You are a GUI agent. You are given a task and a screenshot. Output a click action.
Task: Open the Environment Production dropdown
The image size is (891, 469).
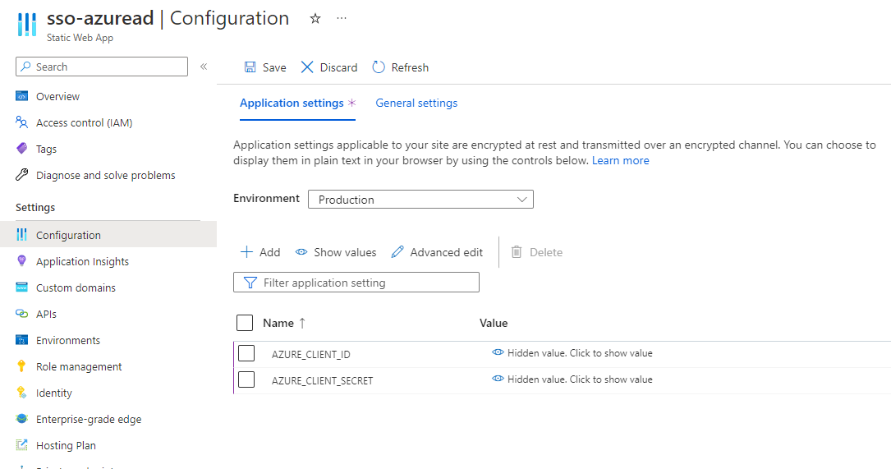pyautogui.click(x=420, y=200)
